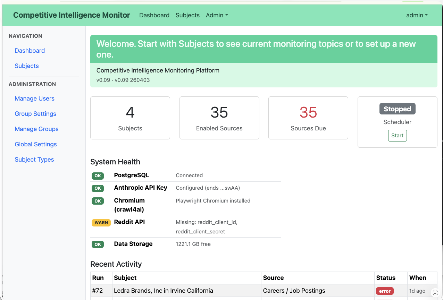Click 'Playwright Chromium installed' text

(213, 201)
